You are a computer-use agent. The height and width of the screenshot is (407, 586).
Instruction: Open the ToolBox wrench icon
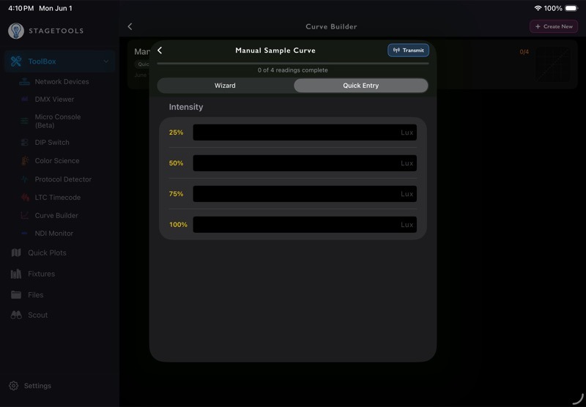(x=15, y=61)
